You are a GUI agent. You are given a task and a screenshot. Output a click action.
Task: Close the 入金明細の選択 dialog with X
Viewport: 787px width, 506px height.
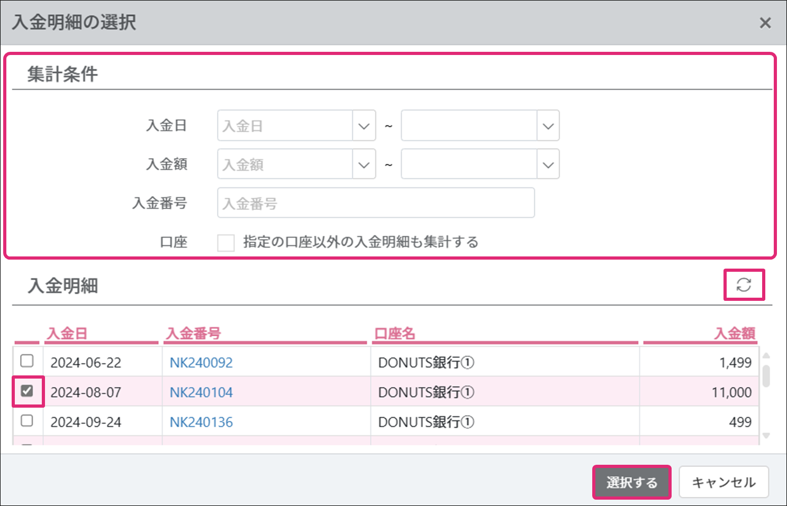tap(765, 23)
